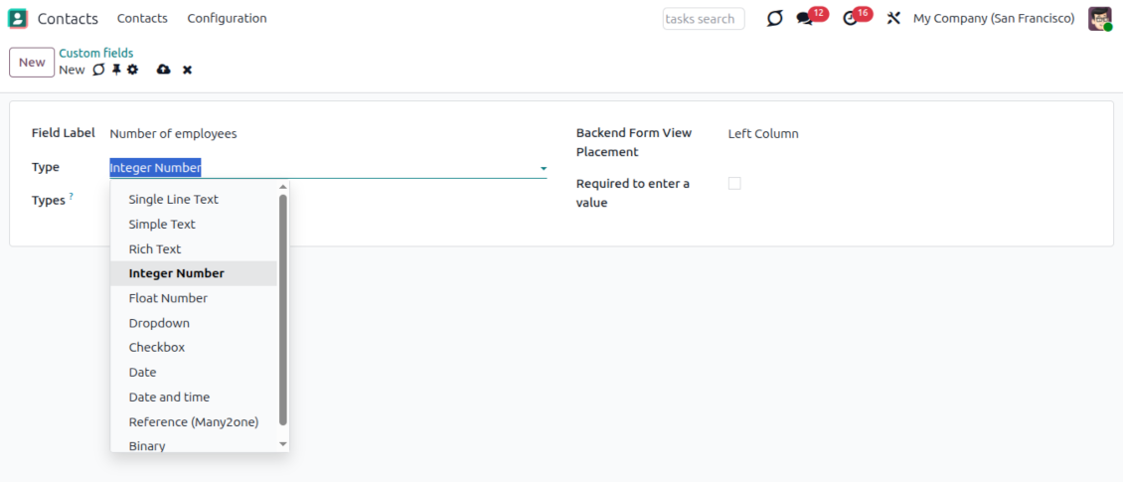1123x482 pixels.
Task: Open the Contacts menu item
Action: coord(142,19)
